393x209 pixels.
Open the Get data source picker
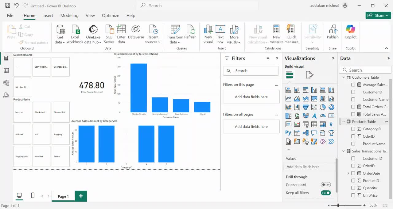60,34
